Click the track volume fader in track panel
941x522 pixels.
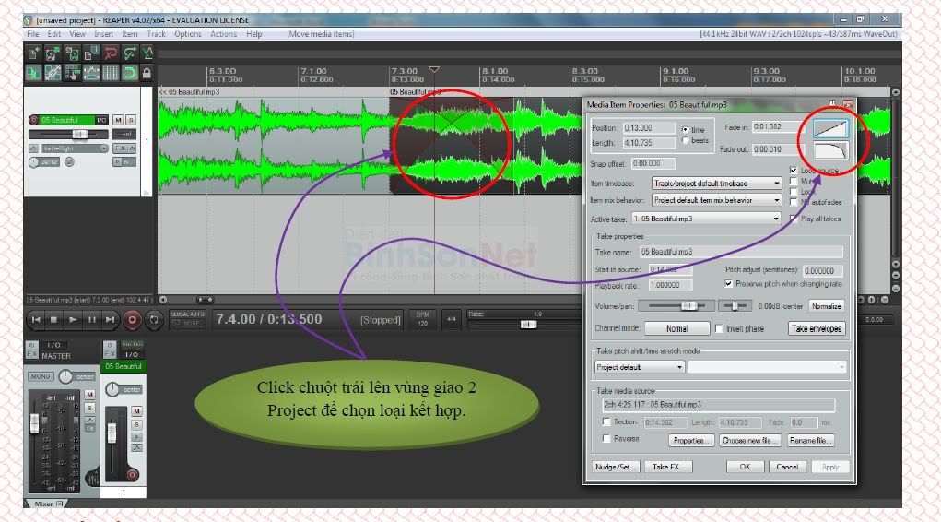coord(78,134)
